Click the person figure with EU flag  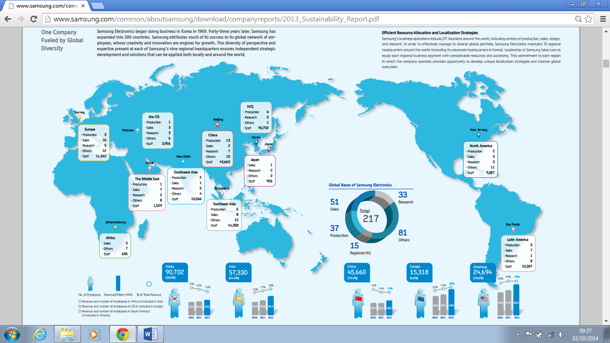coord(421,302)
